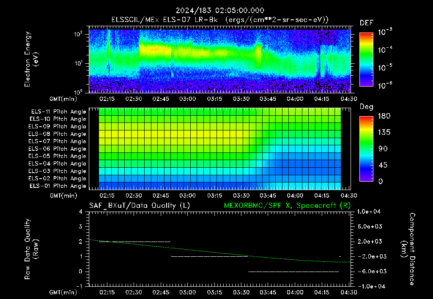Screen dimensions: 433x299
Task: Select the ELS-11 Pitch Angle row label
Action: click(58, 112)
